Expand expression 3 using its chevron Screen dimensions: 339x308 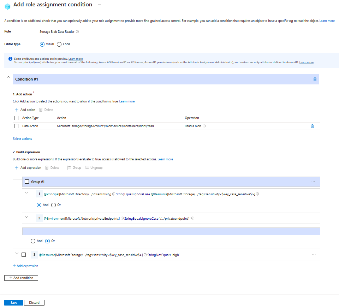point(17,253)
